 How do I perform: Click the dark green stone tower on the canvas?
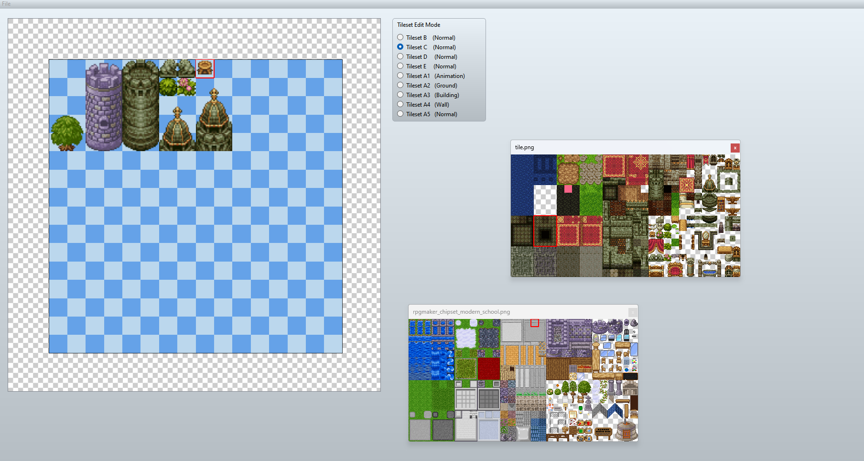(140, 105)
